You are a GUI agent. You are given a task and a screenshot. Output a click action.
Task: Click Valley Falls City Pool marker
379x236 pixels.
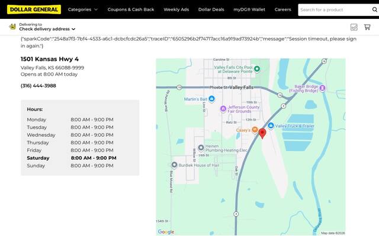(257, 69)
